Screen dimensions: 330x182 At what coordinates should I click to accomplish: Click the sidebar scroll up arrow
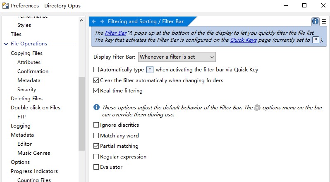coord(81,20)
